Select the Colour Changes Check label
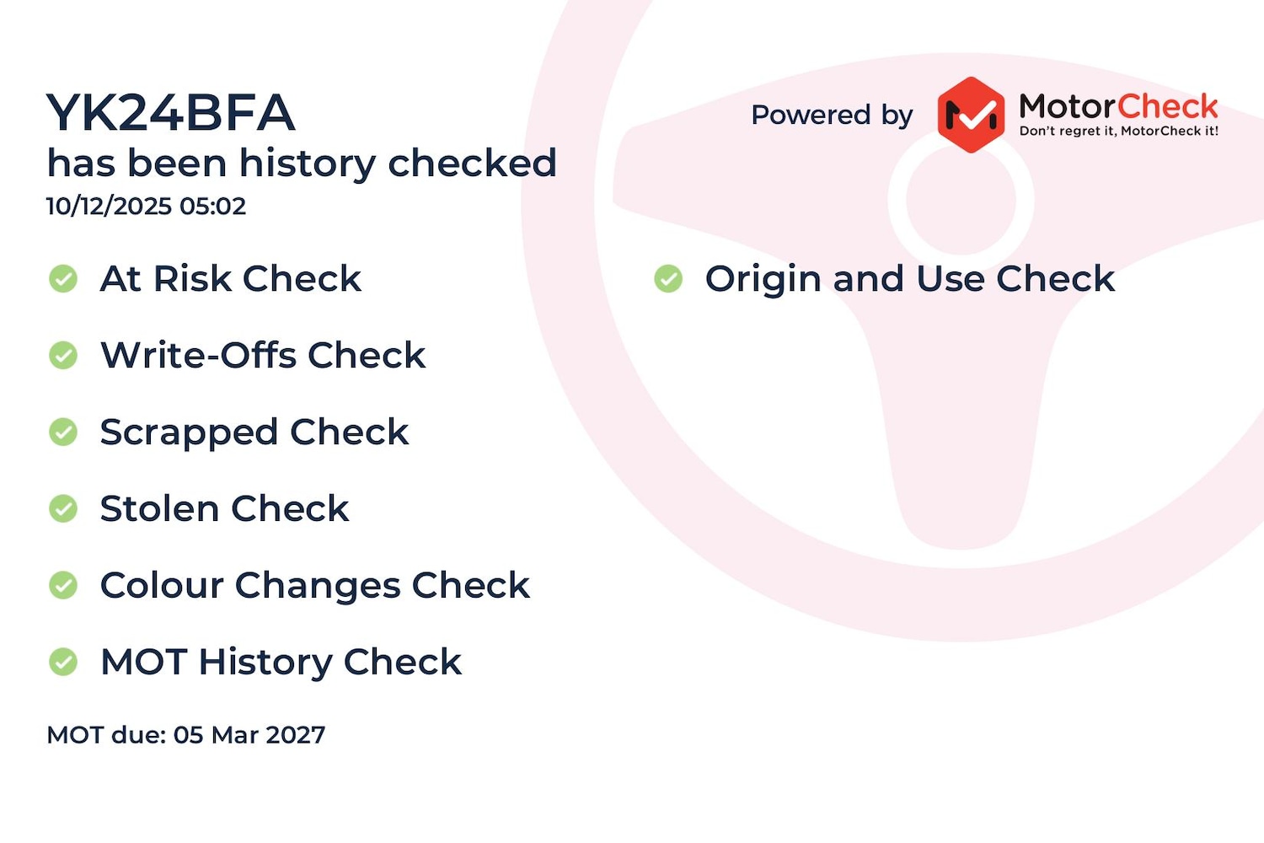 [314, 585]
